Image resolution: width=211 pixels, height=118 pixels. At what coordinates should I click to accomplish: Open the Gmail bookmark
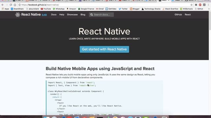[x=100, y=9]
